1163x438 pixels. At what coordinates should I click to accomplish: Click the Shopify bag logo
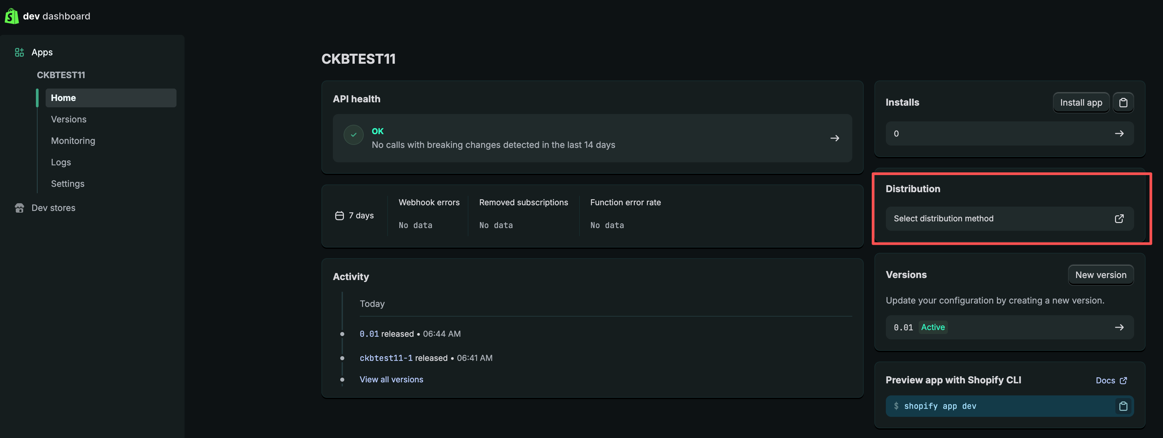coord(11,16)
